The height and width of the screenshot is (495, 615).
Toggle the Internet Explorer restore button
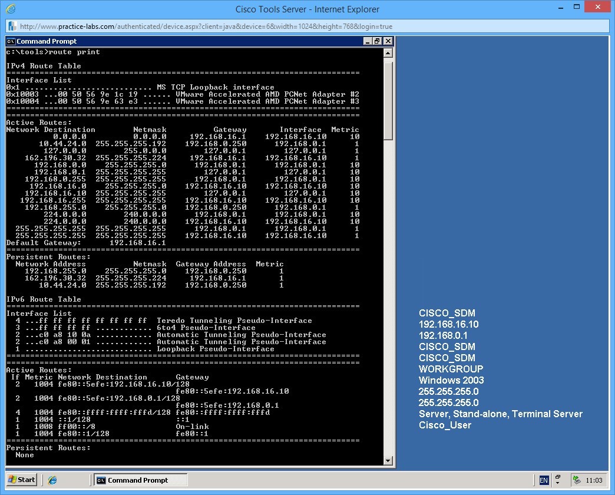point(578,8)
